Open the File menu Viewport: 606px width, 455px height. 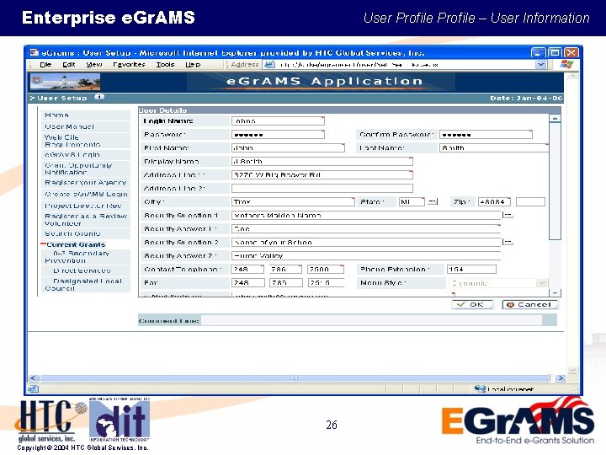point(45,65)
